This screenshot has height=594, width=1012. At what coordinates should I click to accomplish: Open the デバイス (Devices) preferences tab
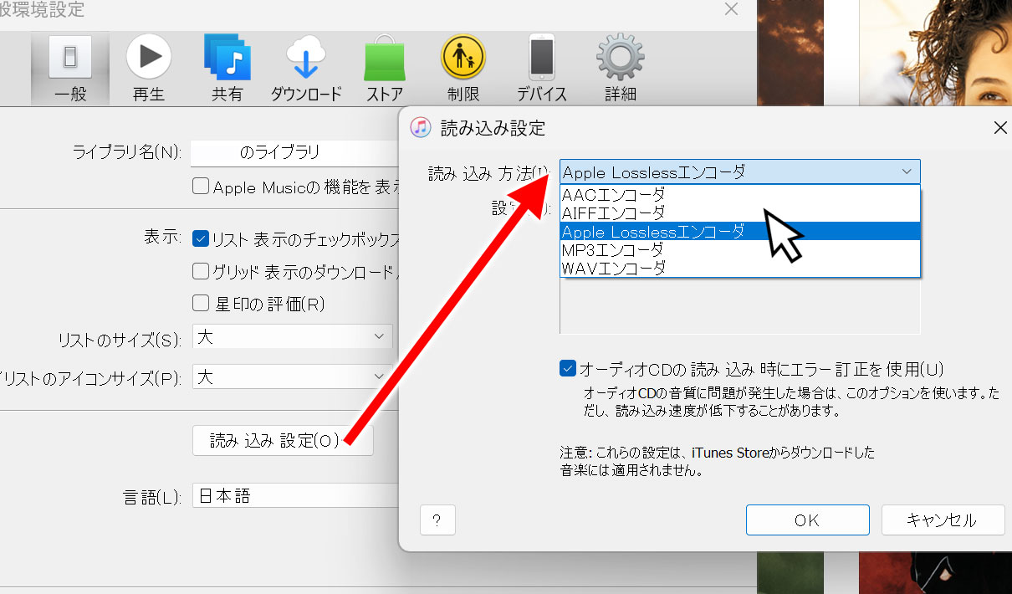pyautogui.click(x=542, y=69)
